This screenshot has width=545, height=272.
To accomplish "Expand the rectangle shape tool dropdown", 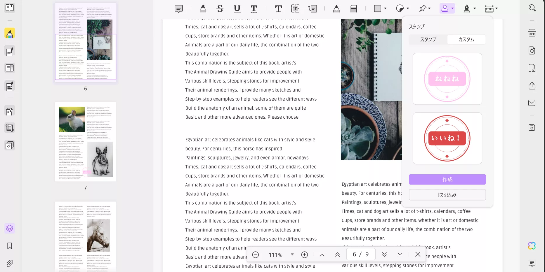I will 385,8.
